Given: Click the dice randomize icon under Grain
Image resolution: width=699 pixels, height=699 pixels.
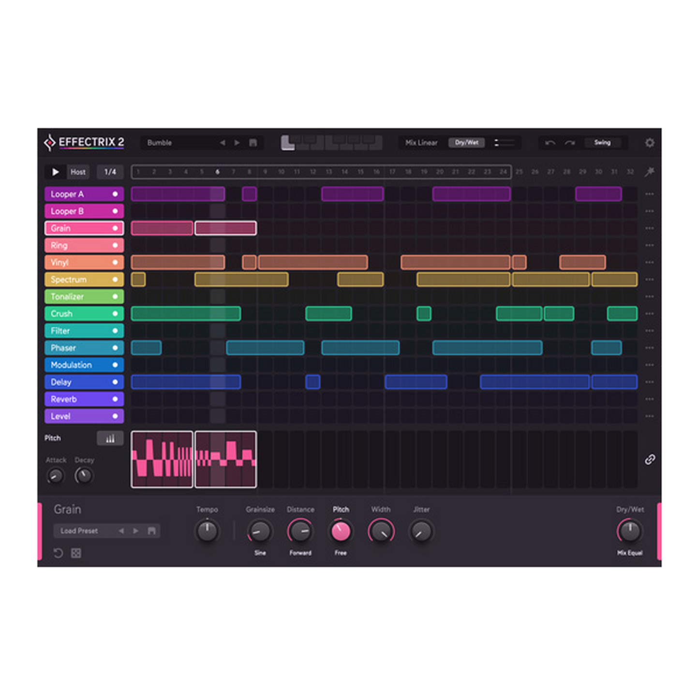Looking at the screenshot, I should pyautogui.click(x=76, y=553).
